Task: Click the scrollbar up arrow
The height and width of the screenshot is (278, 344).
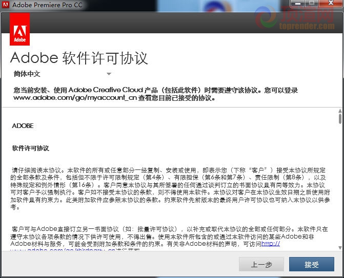Action: pyautogui.click(x=340, y=111)
